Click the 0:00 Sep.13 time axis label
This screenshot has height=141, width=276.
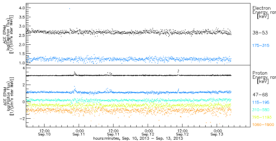coord(218,133)
